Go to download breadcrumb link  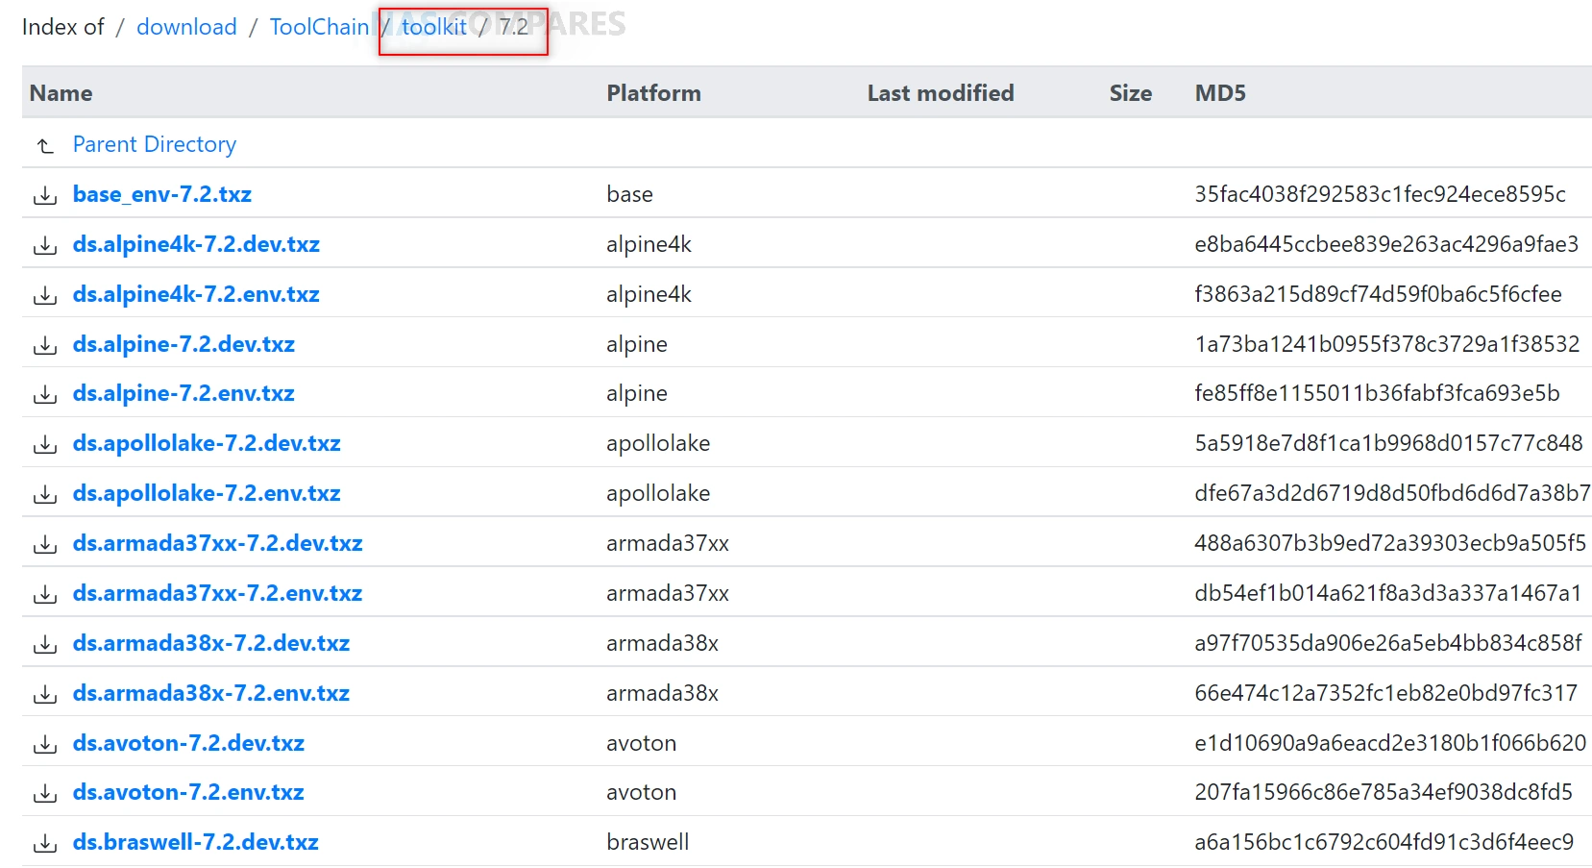point(186,27)
